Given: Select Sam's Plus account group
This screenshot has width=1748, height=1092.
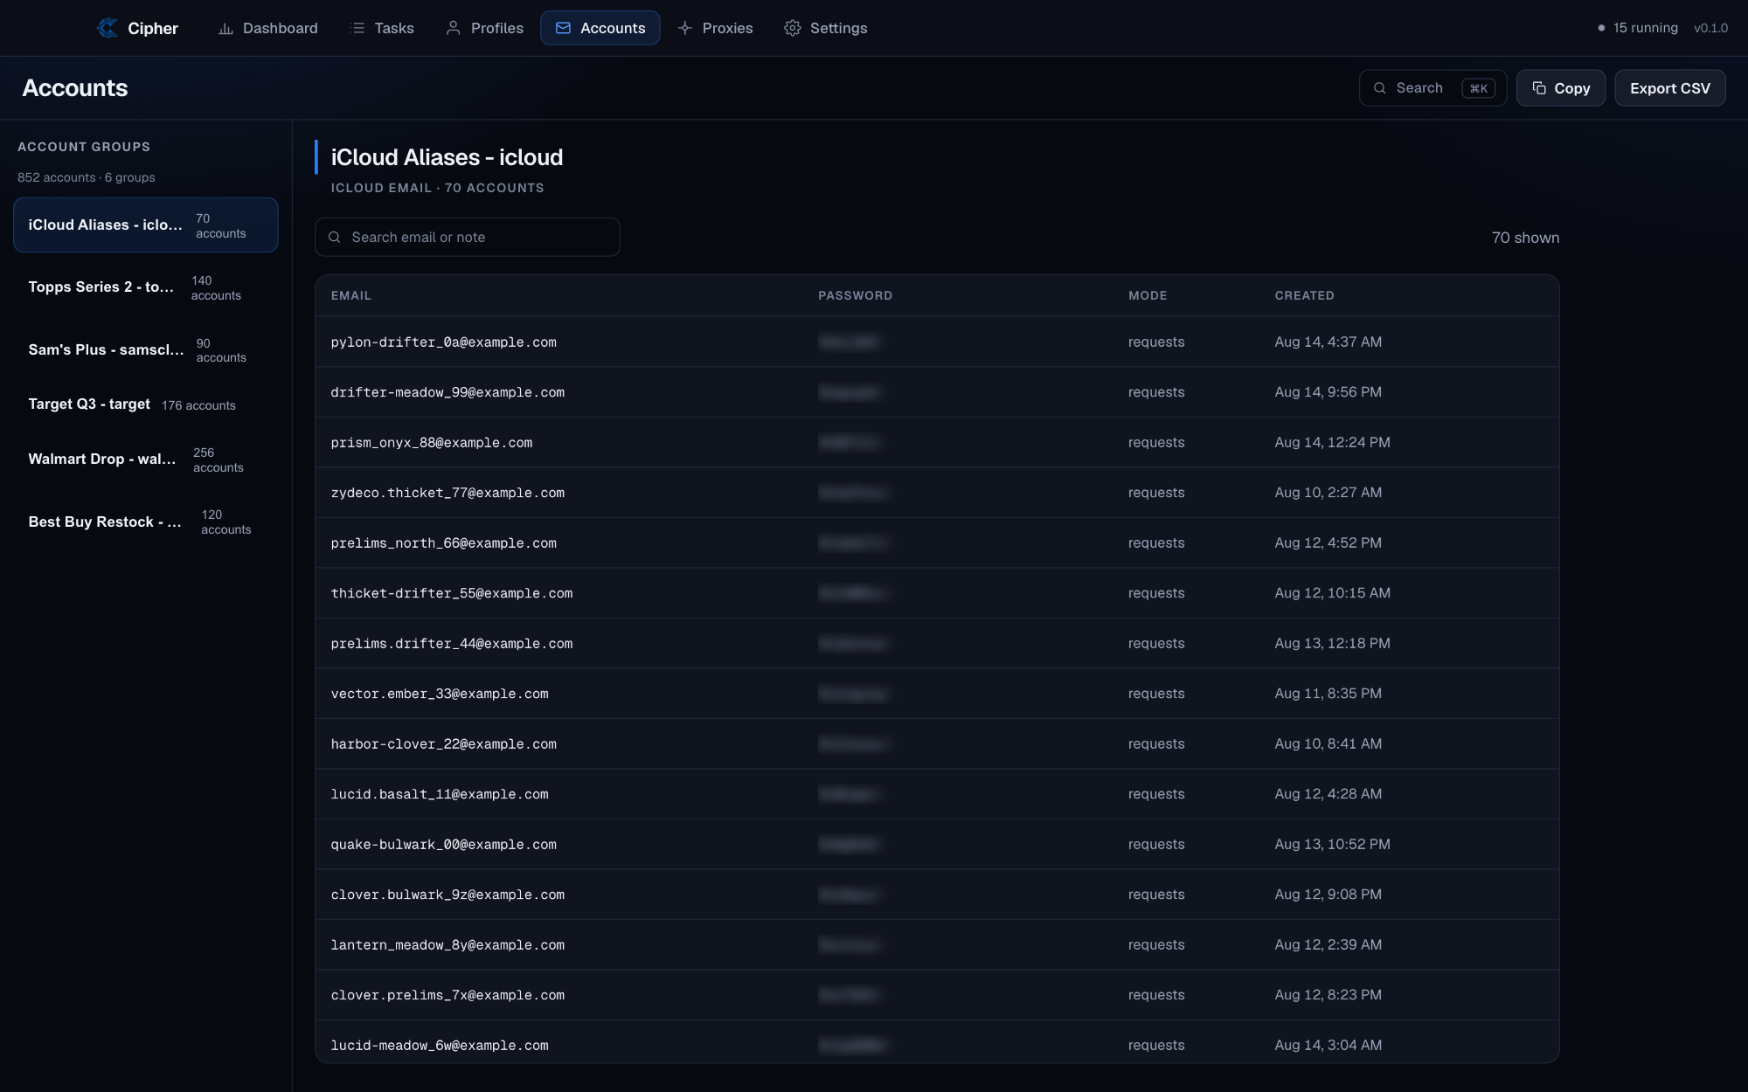Looking at the screenshot, I should pyautogui.click(x=146, y=350).
